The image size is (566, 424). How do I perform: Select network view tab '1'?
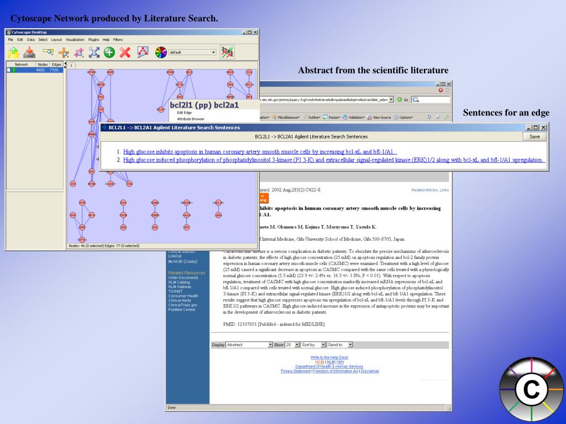(x=71, y=65)
